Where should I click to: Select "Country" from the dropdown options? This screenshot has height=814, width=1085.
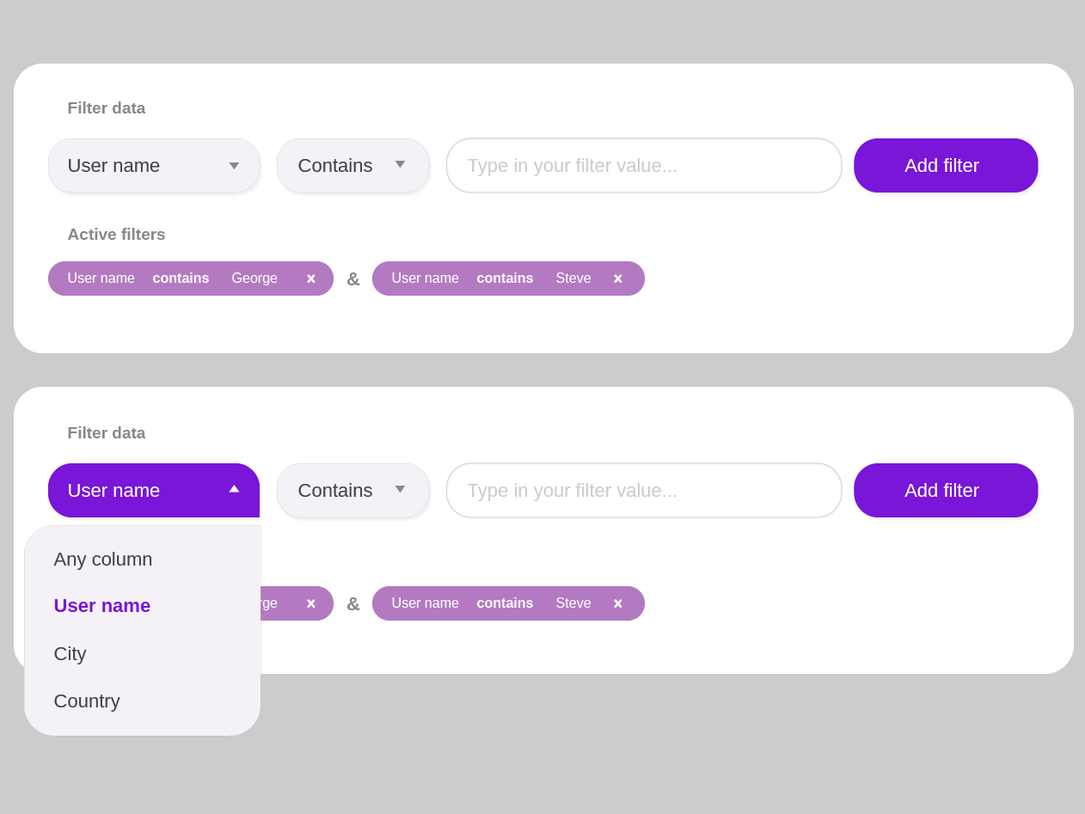tap(86, 701)
